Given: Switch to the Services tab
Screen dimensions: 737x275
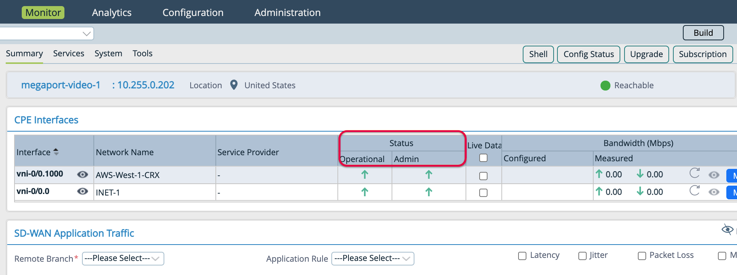Looking at the screenshot, I should (x=69, y=54).
